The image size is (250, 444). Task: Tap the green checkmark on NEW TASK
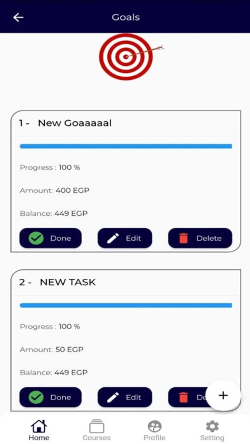[36, 397]
